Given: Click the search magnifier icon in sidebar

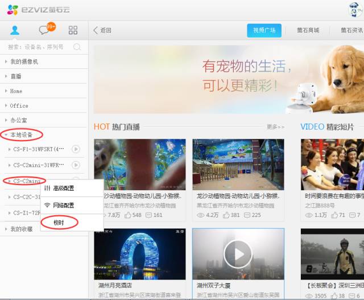Looking at the screenshot, I should click(77, 47).
